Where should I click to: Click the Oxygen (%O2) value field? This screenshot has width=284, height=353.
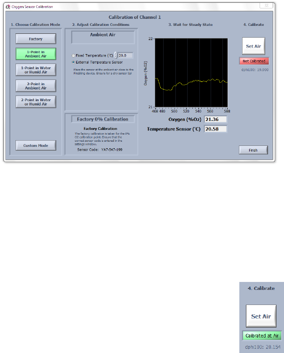(215, 120)
